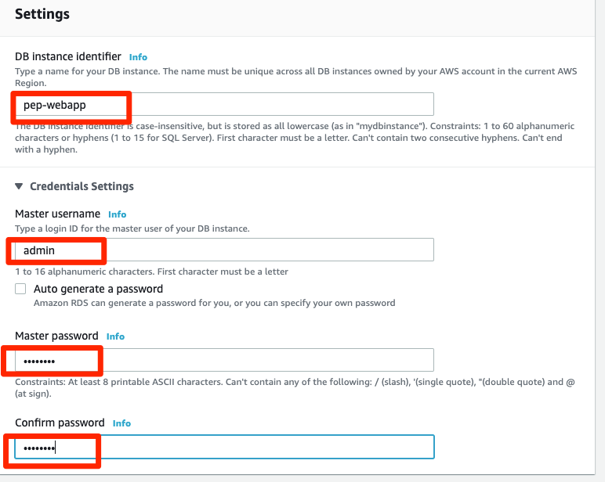
Task: Click the Credentials Settings header text
Action: 82,186
